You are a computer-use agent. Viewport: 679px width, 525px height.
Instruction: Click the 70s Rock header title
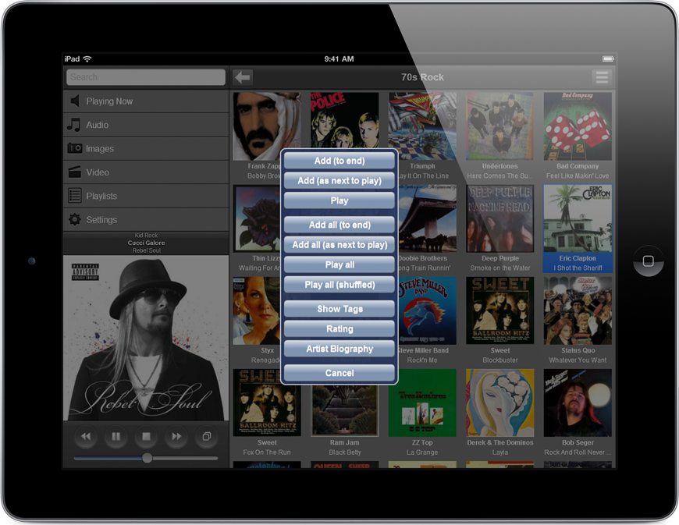click(x=422, y=77)
